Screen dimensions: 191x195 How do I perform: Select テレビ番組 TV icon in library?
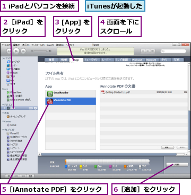pos(8,69)
